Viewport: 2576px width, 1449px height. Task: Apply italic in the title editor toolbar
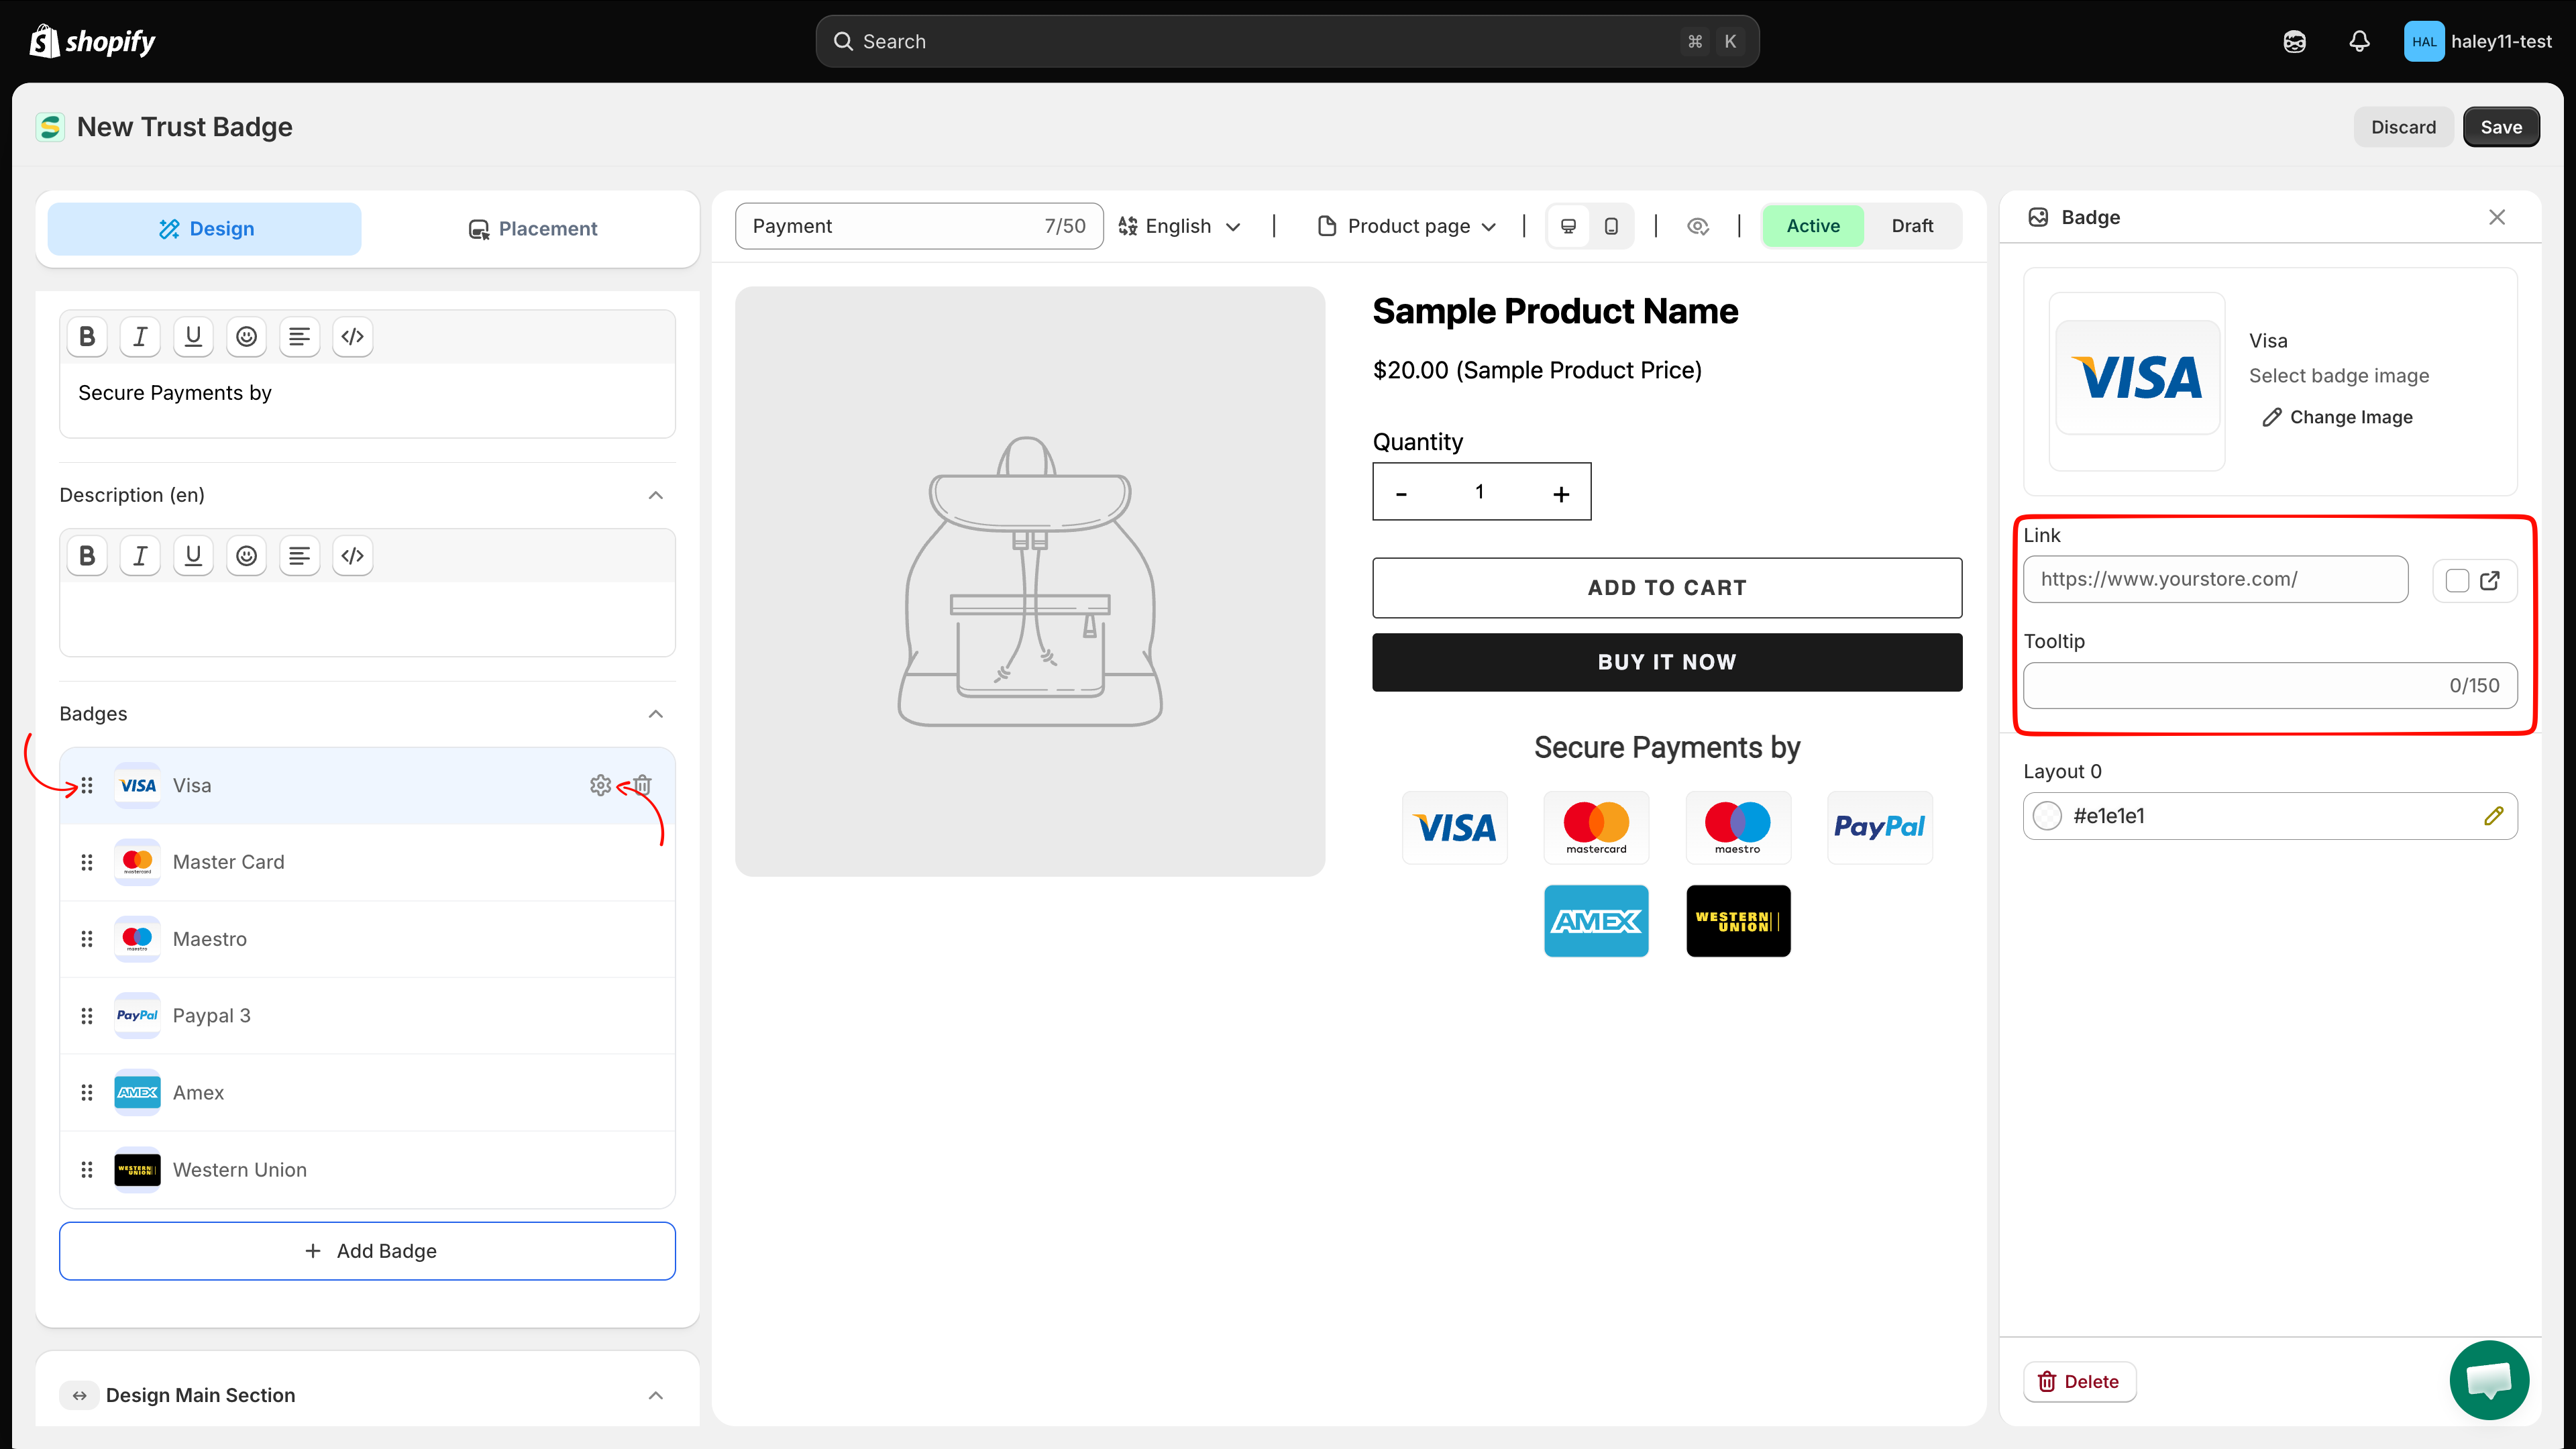point(140,336)
